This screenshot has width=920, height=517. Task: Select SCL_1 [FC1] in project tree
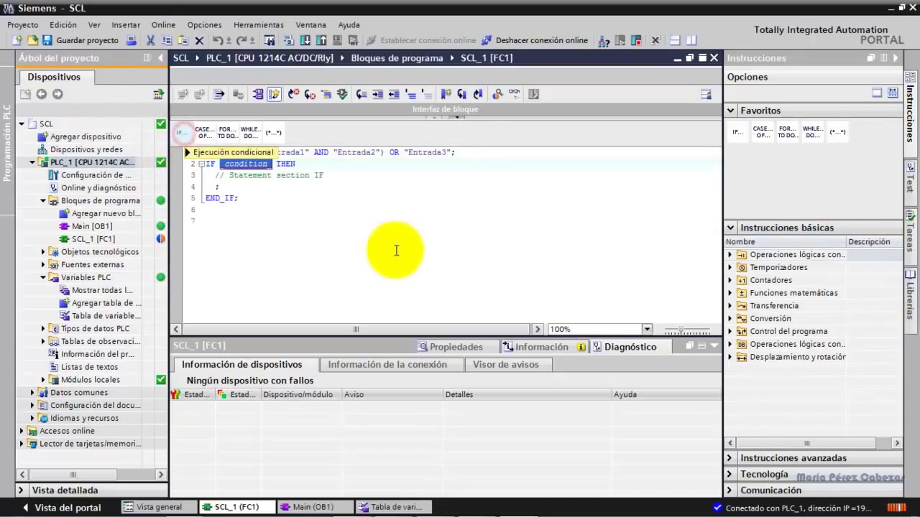coord(93,239)
